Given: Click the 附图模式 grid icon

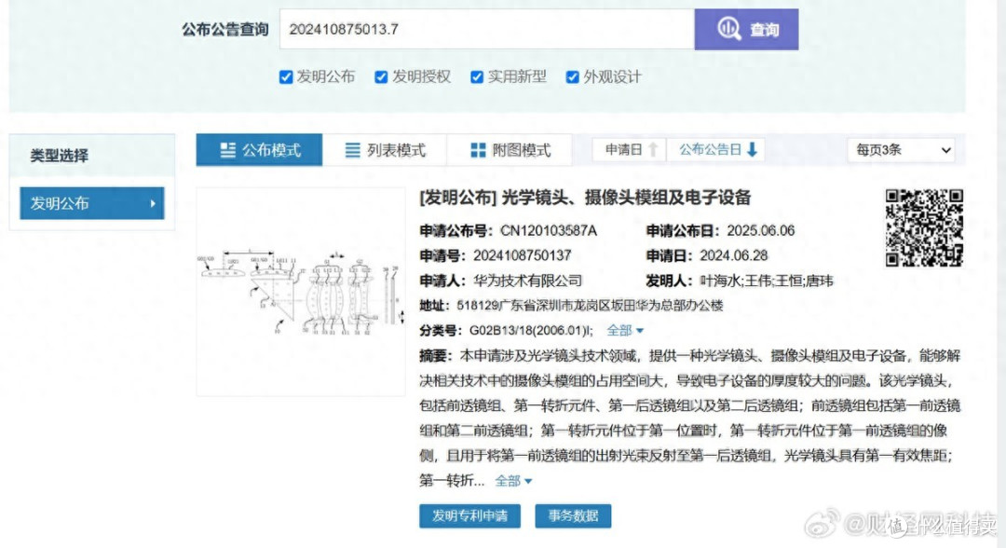Looking at the screenshot, I should (478, 150).
